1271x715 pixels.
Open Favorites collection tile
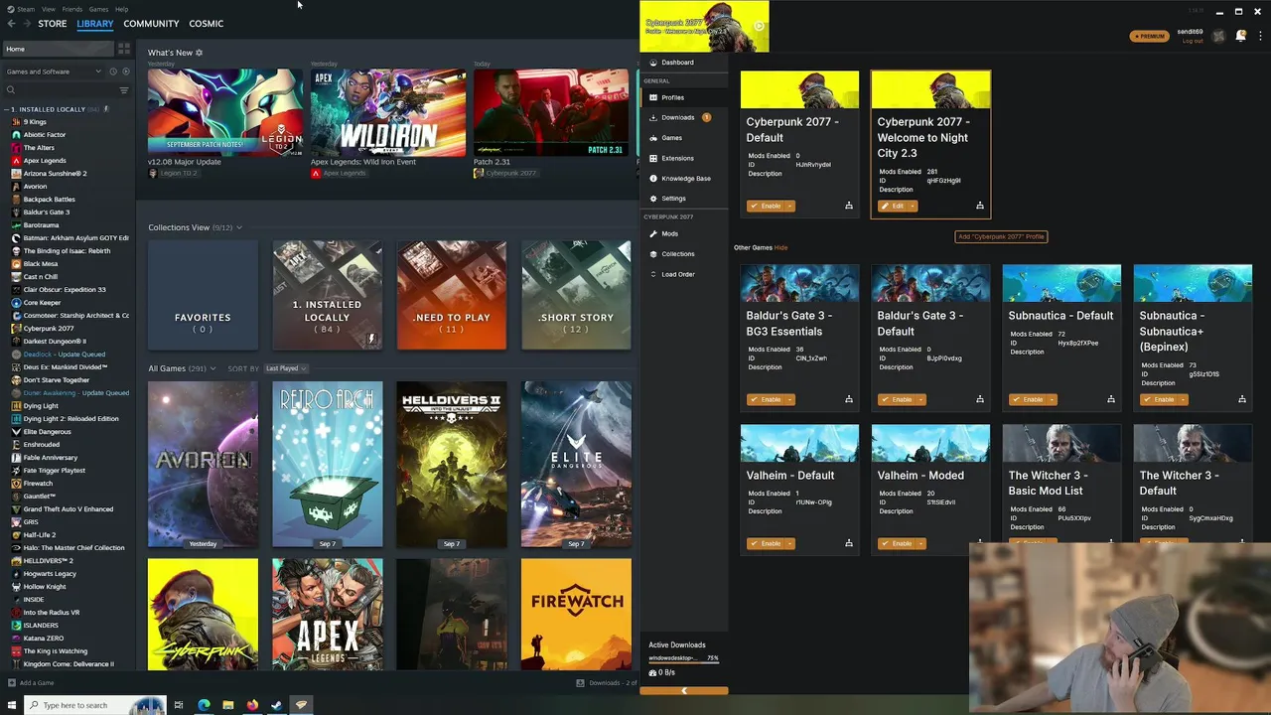click(x=203, y=295)
